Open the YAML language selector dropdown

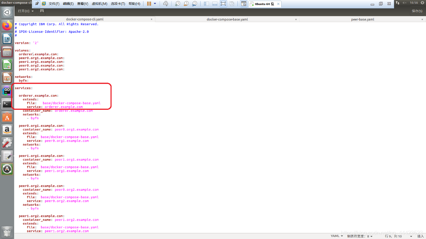pos(337,236)
